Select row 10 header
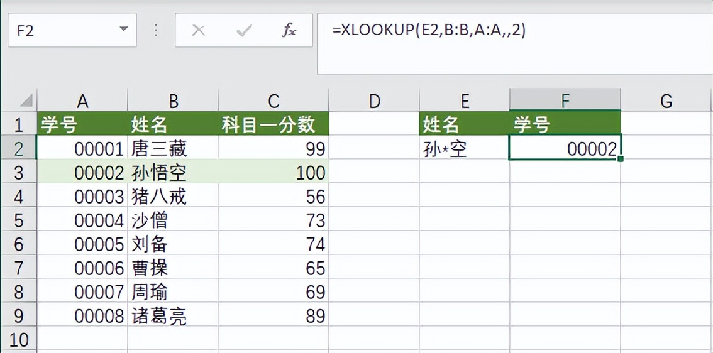The width and height of the screenshot is (713, 353). pos(19,339)
